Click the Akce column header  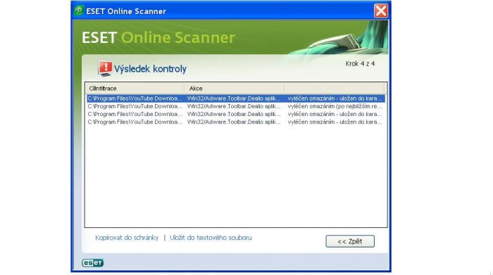pyautogui.click(x=235, y=88)
